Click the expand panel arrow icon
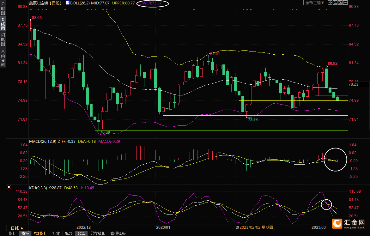Screen dimensions: 370x236 (345, 3)
